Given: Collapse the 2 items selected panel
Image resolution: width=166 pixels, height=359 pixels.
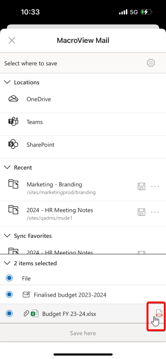Looking at the screenshot, I should tap(7, 263).
